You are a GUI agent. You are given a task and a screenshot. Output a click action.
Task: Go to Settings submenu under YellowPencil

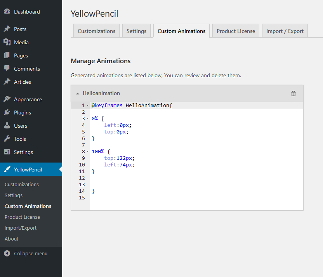coord(14,195)
